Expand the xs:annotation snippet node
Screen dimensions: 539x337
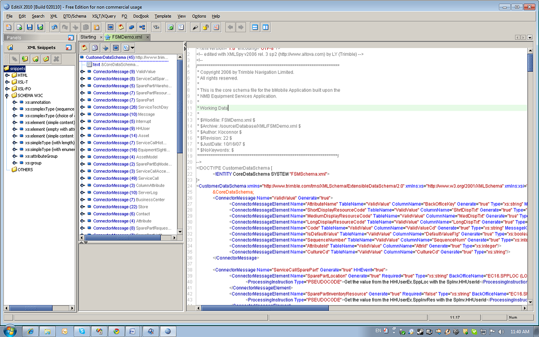[x=15, y=102]
